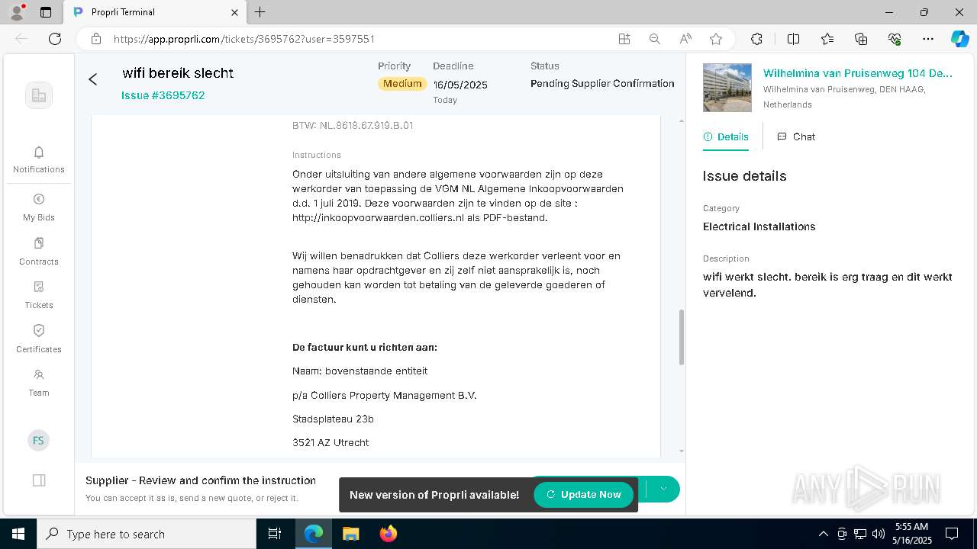Open Issue #3695762 link
This screenshot has width=977, height=549.
click(x=163, y=95)
